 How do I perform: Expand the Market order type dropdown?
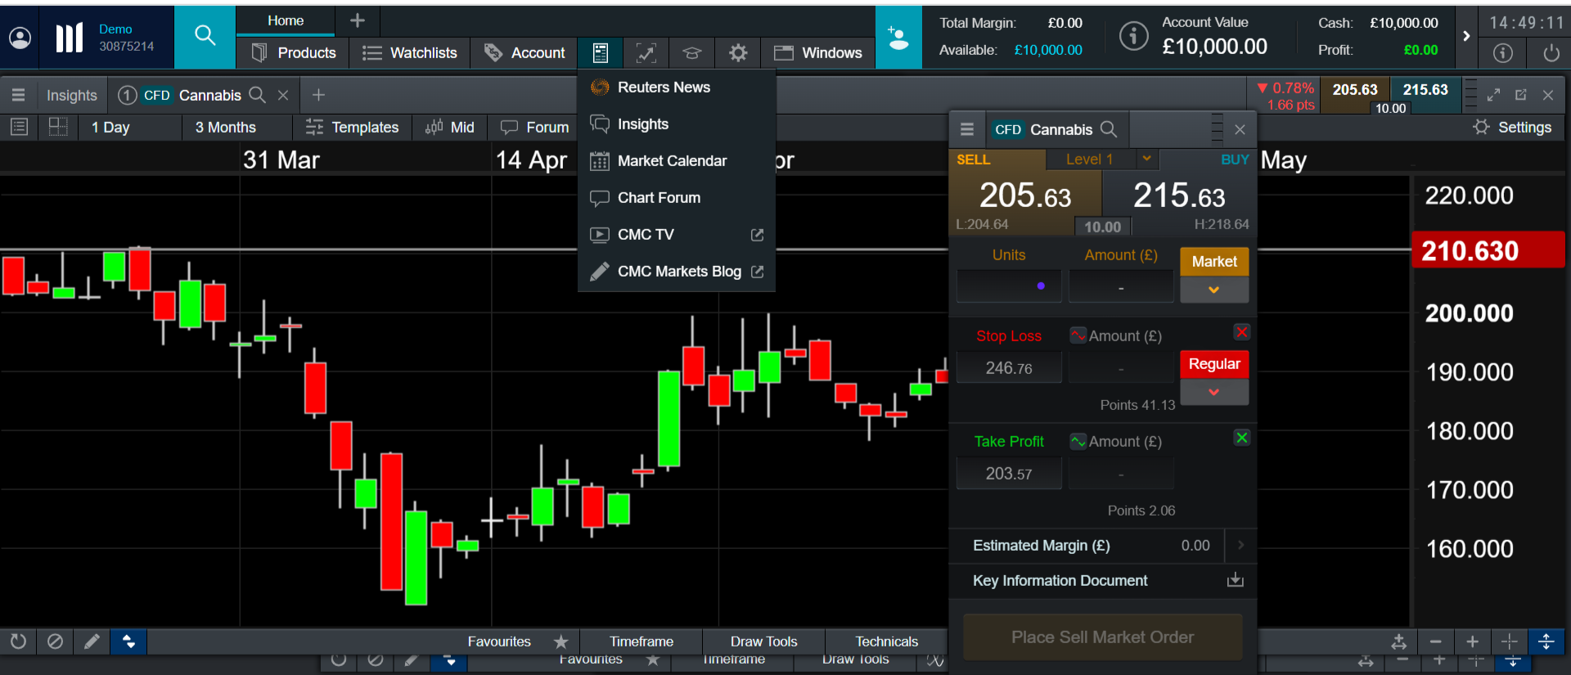pos(1214,290)
